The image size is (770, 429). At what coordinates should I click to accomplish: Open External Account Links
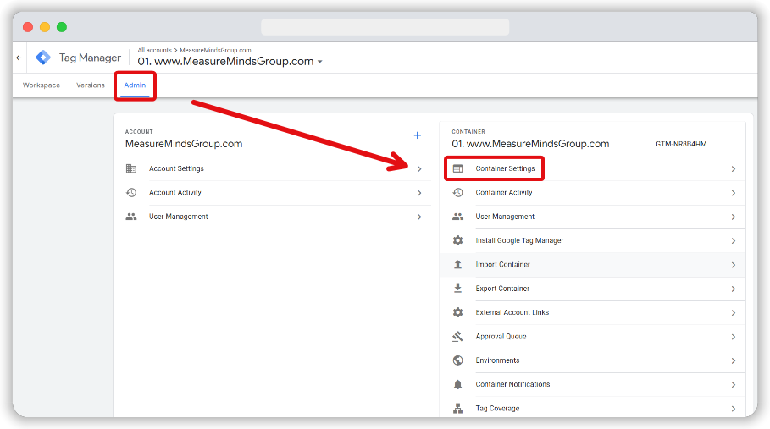(x=512, y=312)
